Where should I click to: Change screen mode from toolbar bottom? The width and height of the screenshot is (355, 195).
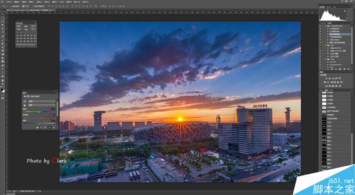(3, 98)
